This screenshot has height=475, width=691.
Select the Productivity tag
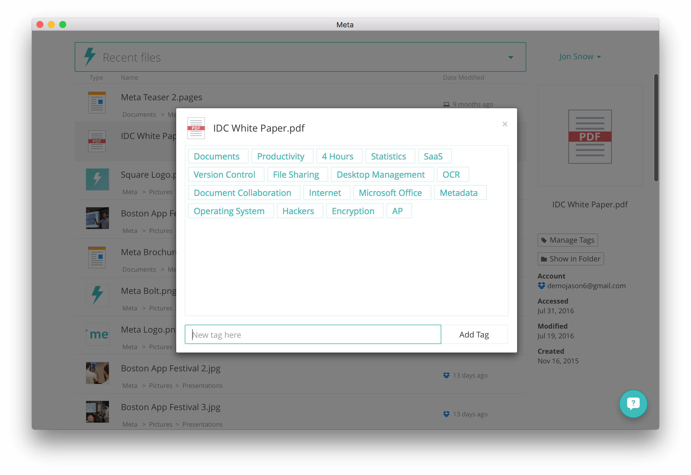coord(282,156)
